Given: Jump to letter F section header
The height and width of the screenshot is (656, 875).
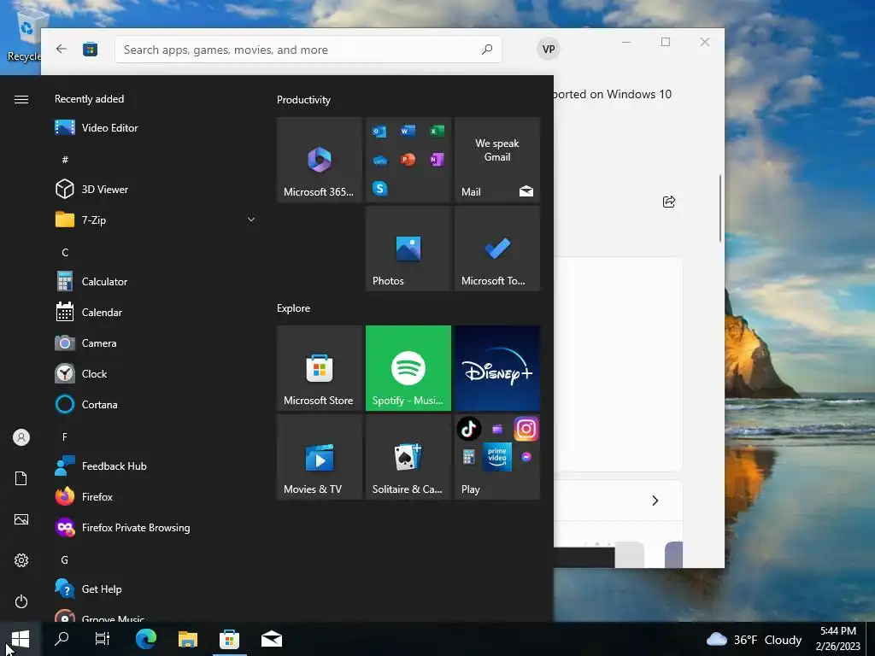Looking at the screenshot, I should 65,436.
